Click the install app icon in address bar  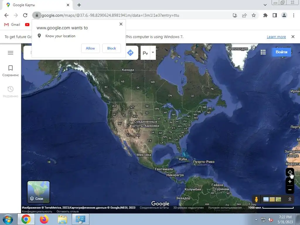tap(235, 15)
